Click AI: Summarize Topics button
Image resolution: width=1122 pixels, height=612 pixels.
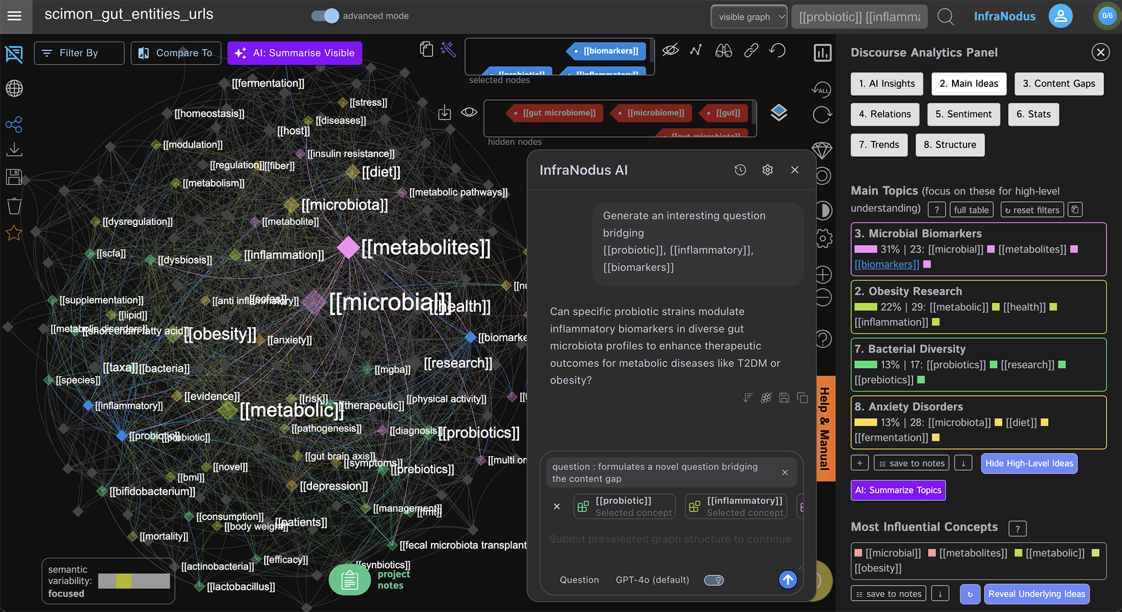[898, 490]
